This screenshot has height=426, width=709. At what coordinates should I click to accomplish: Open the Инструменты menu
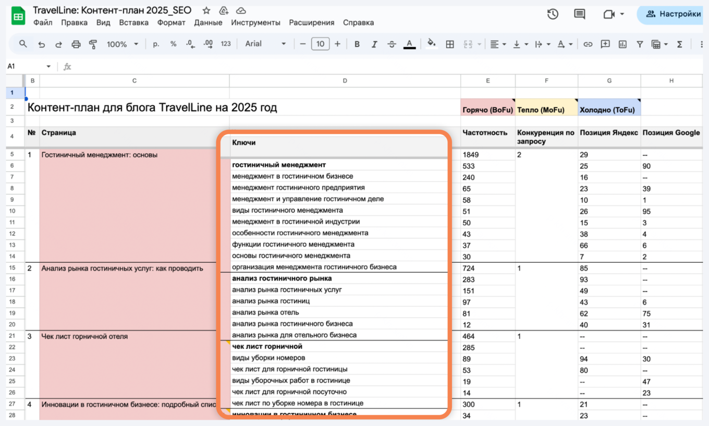coord(255,22)
